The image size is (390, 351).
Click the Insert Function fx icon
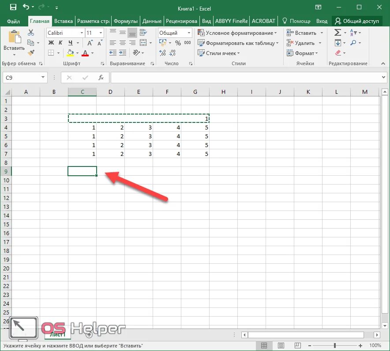pos(101,78)
